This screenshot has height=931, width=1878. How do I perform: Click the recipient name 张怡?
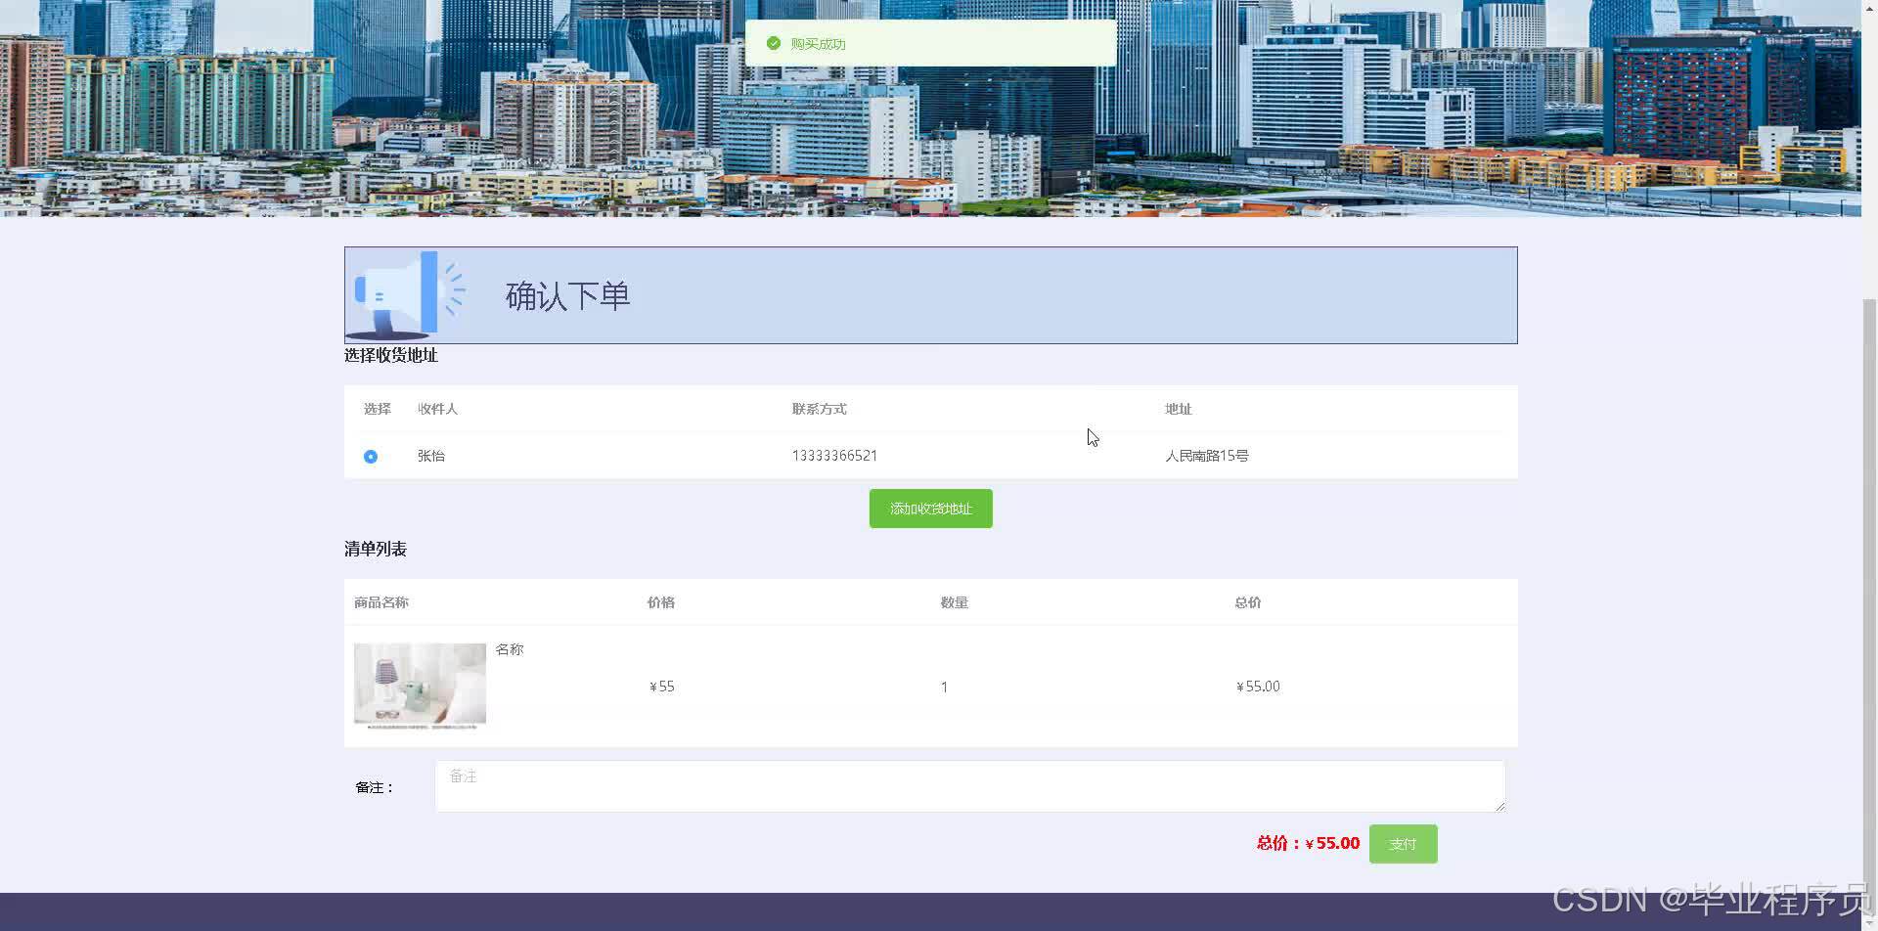click(x=431, y=456)
